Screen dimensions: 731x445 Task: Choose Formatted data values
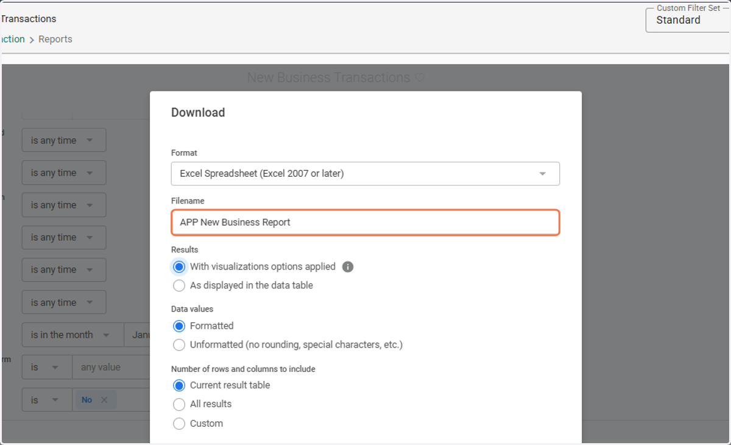[179, 326]
